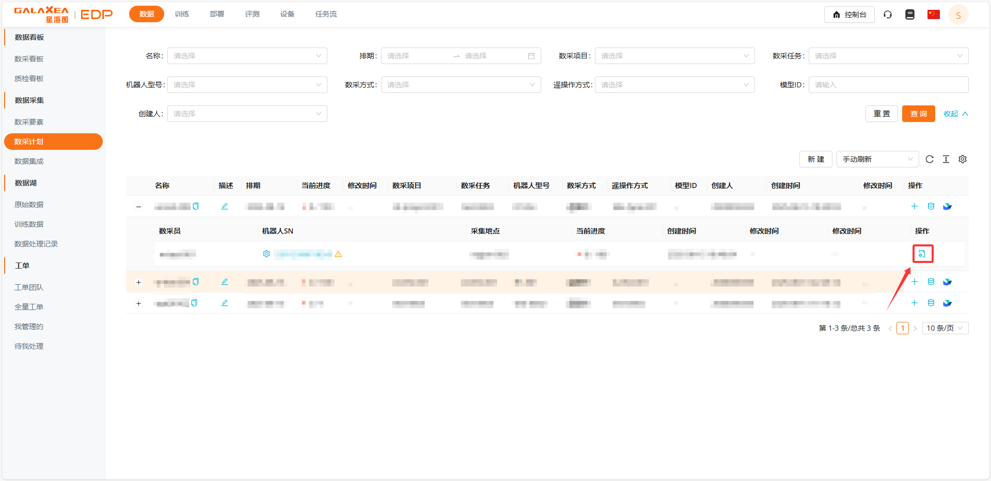Click the 模型ID input field
Screen dimensions: 991x481
(x=888, y=85)
